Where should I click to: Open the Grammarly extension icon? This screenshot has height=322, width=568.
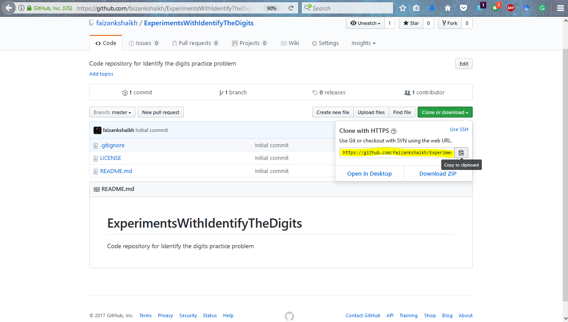[x=542, y=8]
